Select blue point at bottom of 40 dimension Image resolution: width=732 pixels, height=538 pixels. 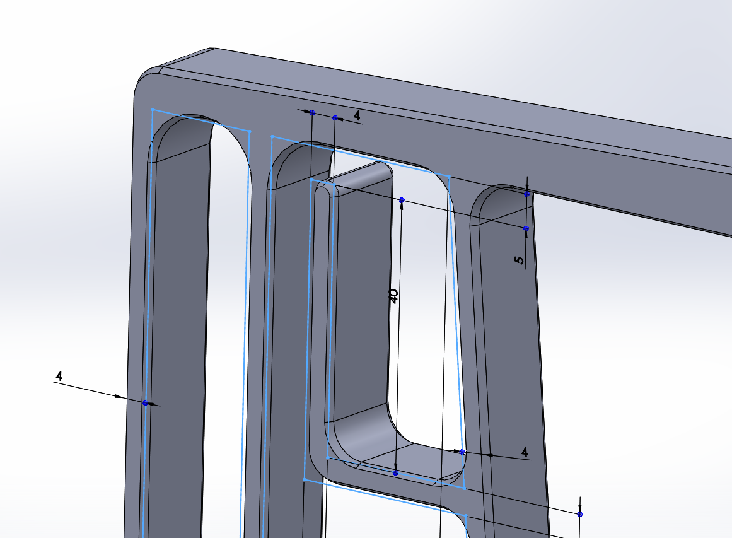click(x=395, y=472)
